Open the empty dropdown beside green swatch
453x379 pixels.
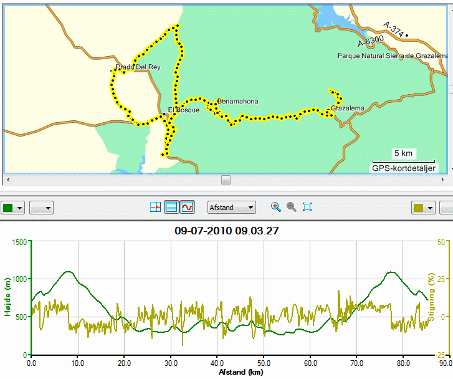click(41, 208)
